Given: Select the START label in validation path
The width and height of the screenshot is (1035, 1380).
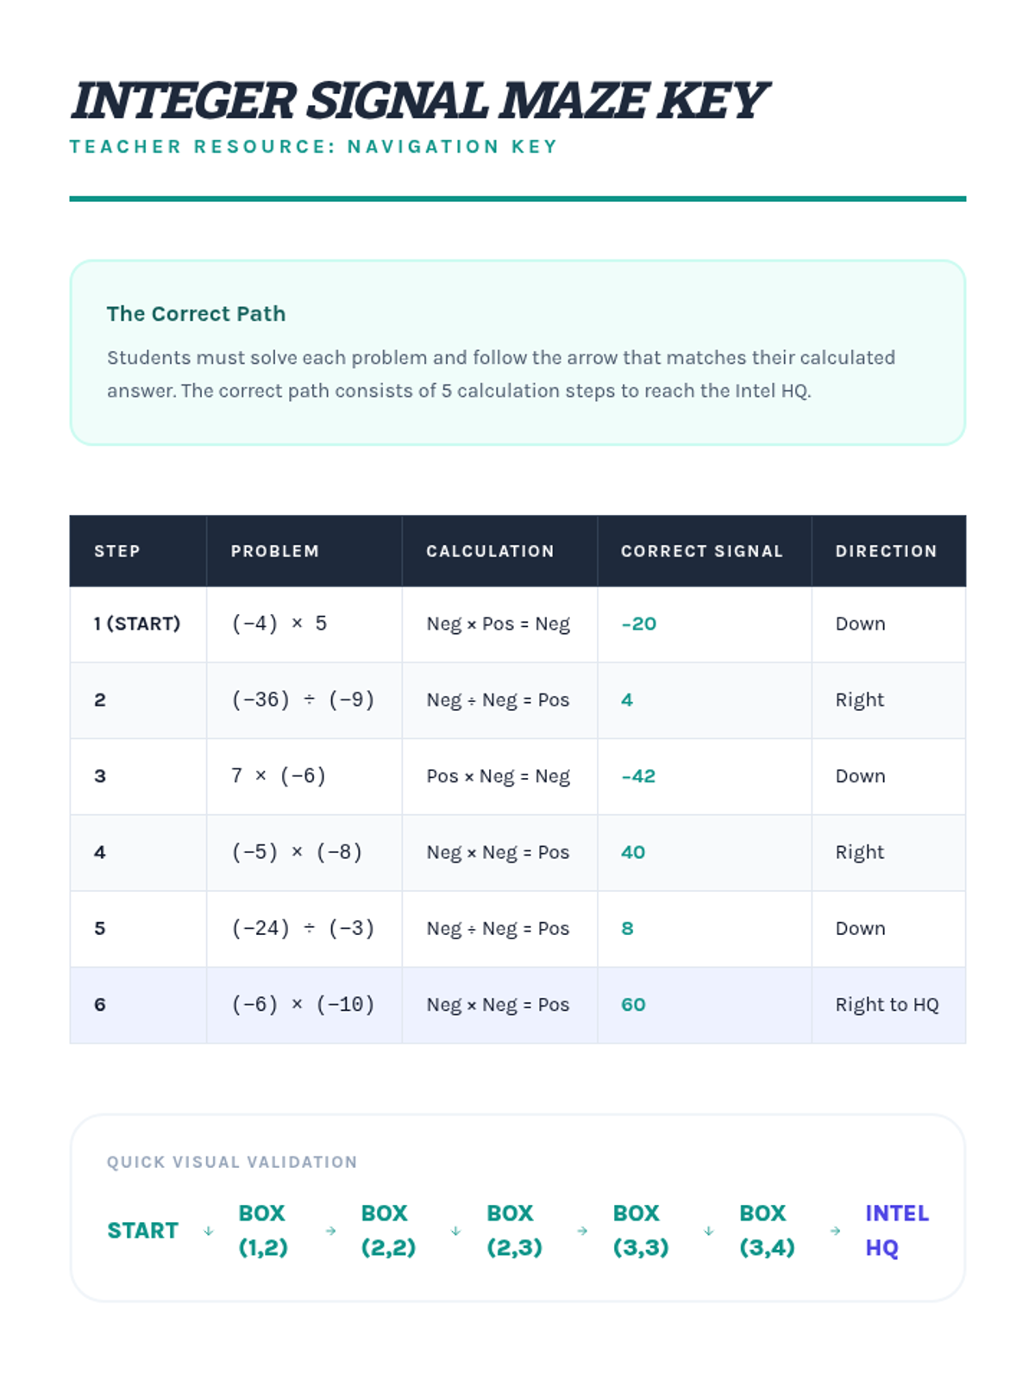Looking at the screenshot, I should (x=142, y=1231).
